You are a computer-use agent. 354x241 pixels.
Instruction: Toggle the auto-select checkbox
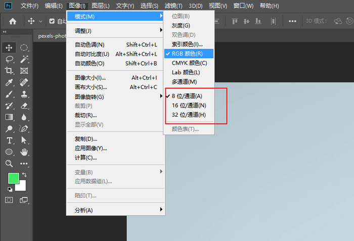(x=52, y=21)
